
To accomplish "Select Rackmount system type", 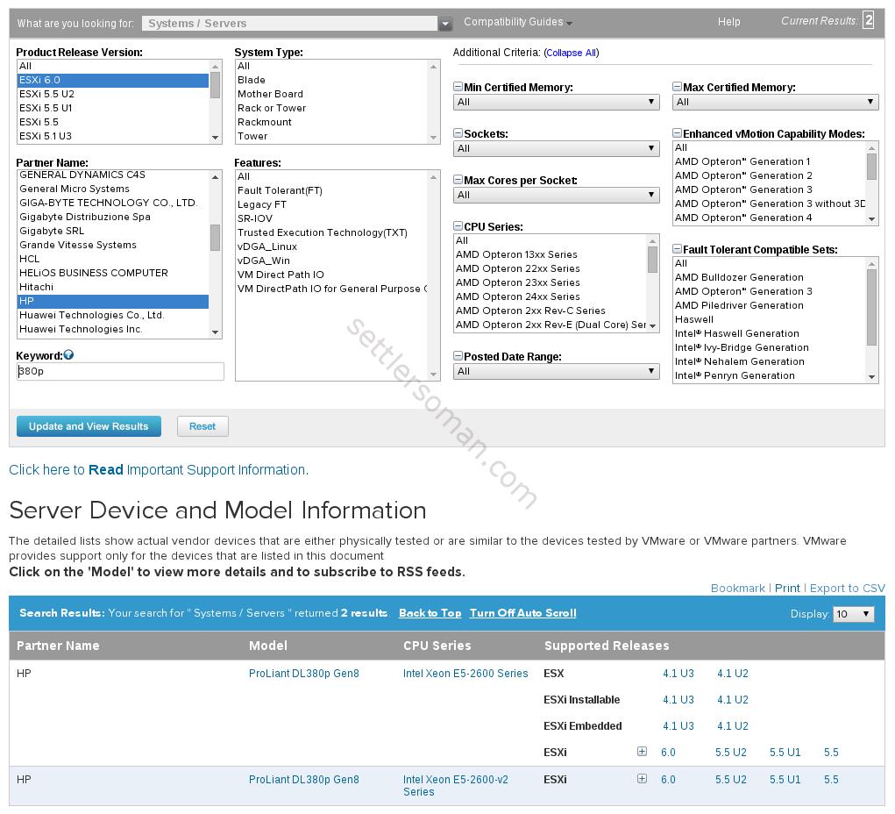I will (x=331, y=122).
